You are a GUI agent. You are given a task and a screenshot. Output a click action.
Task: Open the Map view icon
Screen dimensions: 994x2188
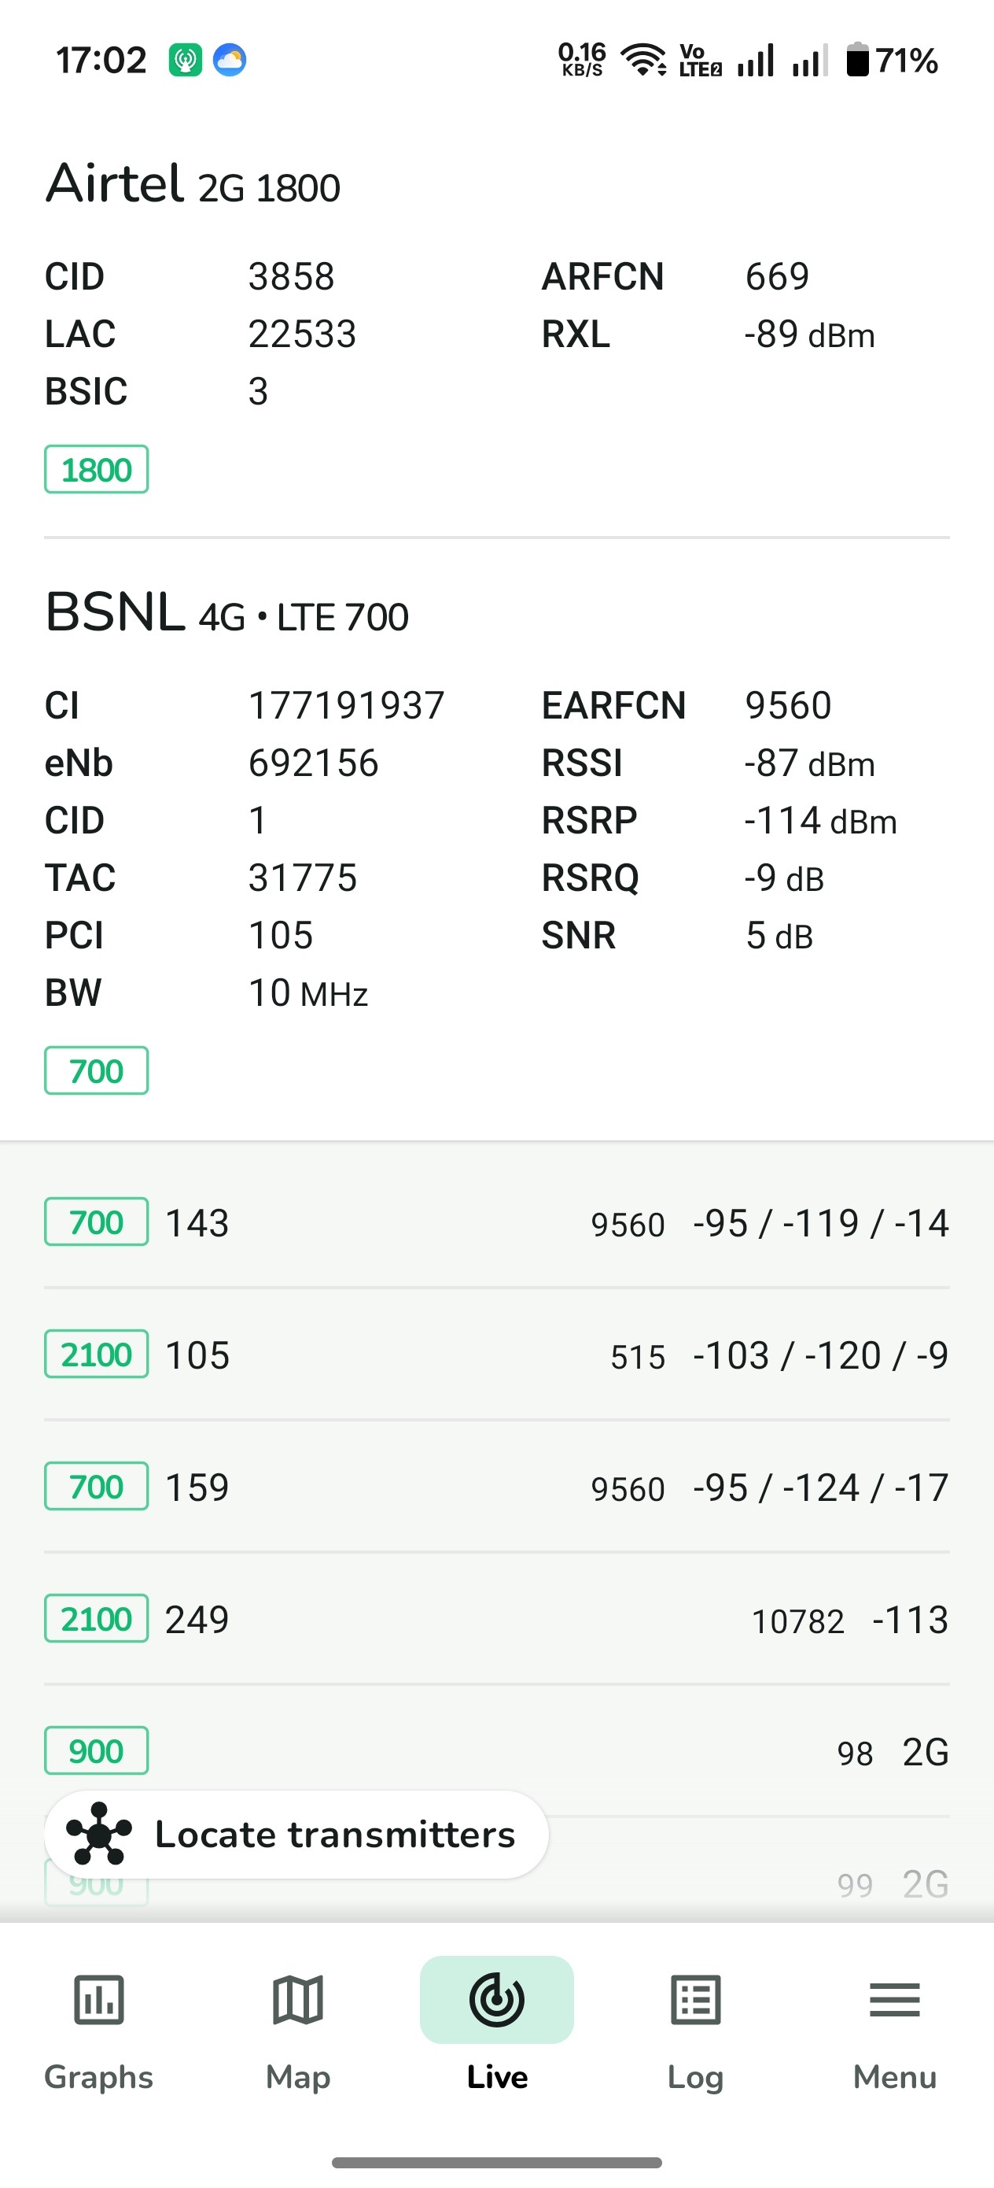point(298,1999)
